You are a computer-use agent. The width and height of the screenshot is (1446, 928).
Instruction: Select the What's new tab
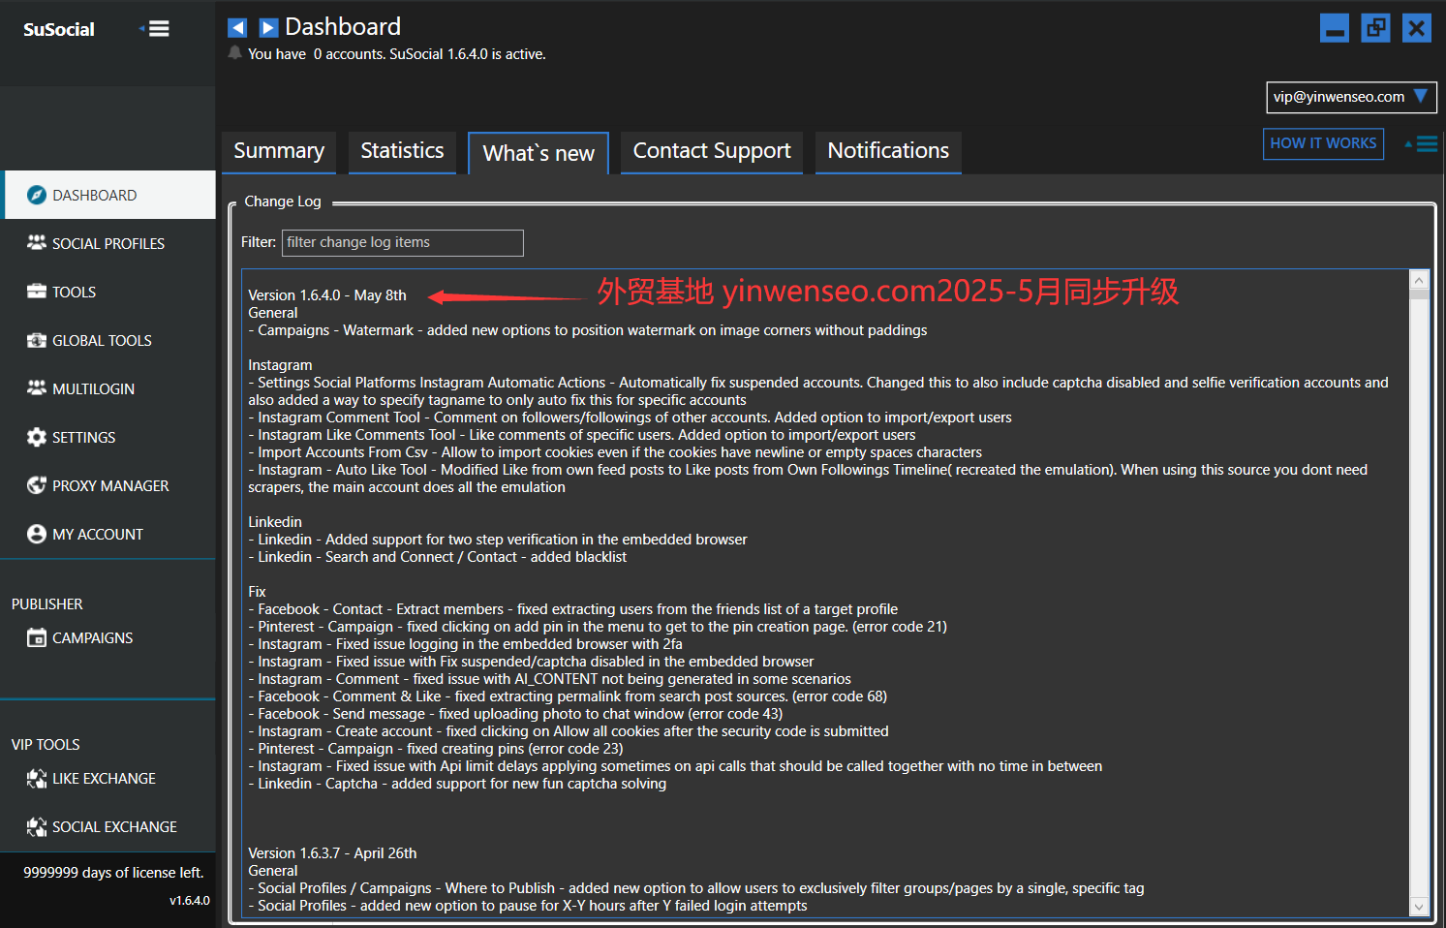pos(538,153)
